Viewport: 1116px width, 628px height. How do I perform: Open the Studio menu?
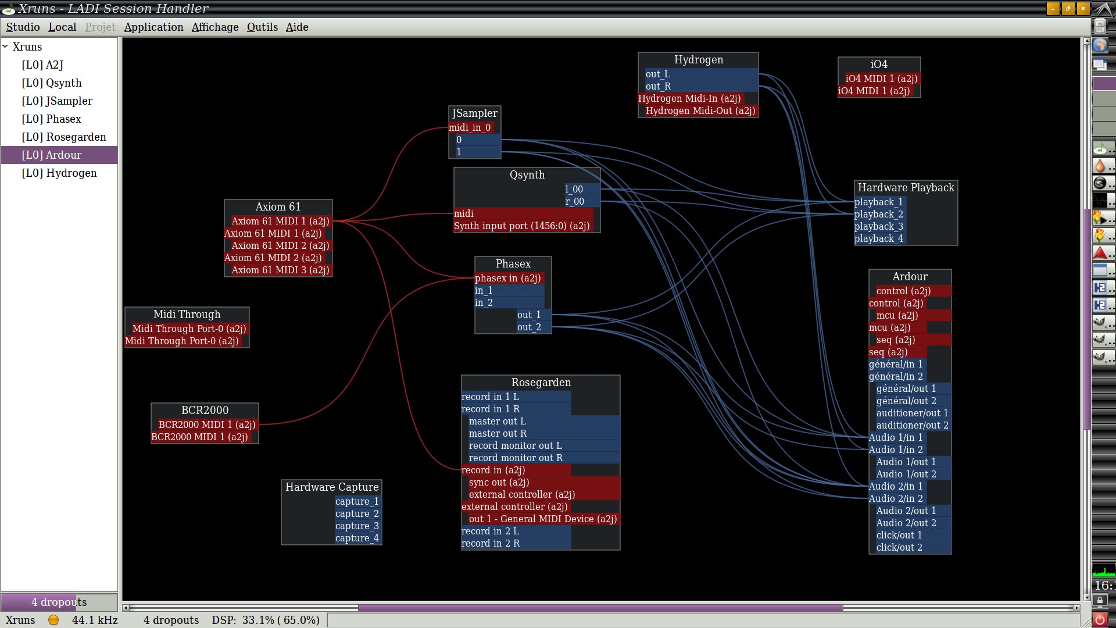coord(23,27)
